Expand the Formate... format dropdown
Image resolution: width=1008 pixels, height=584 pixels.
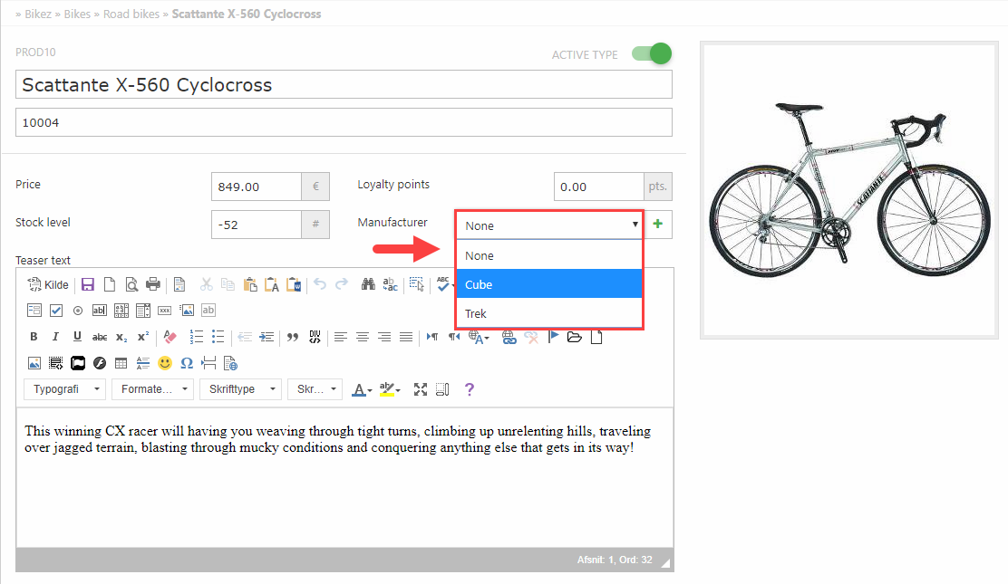(152, 389)
